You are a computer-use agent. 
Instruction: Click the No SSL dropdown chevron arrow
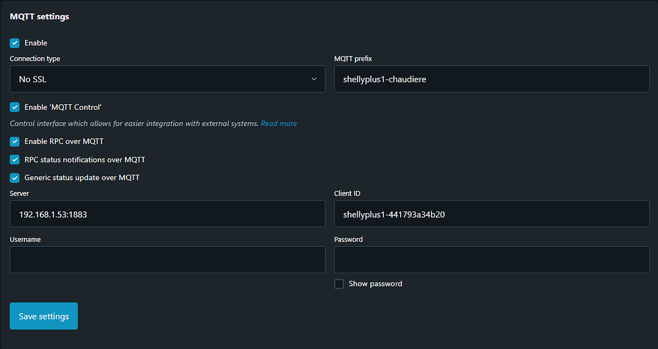[x=314, y=79]
